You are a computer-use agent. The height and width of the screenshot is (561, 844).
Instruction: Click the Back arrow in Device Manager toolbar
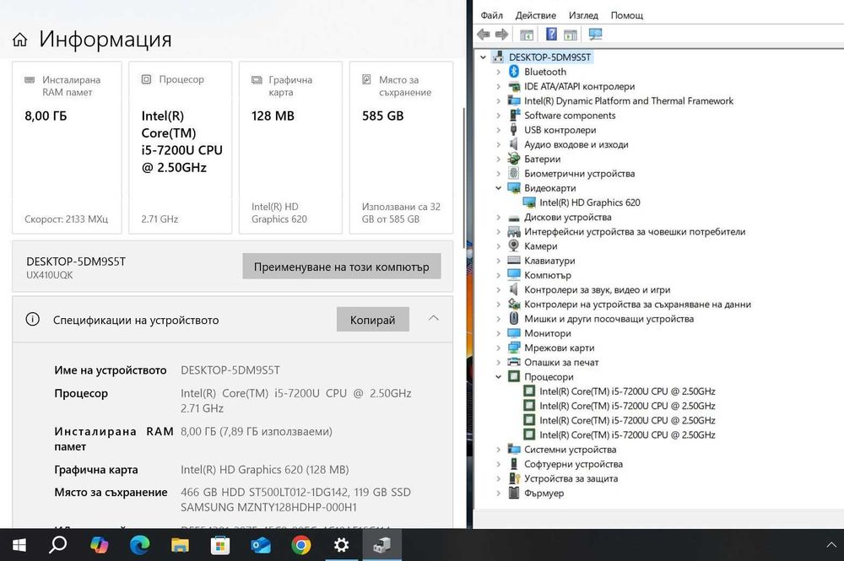click(484, 35)
